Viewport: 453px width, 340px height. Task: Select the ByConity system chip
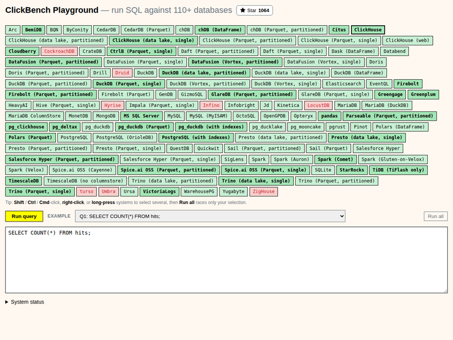click(77, 30)
